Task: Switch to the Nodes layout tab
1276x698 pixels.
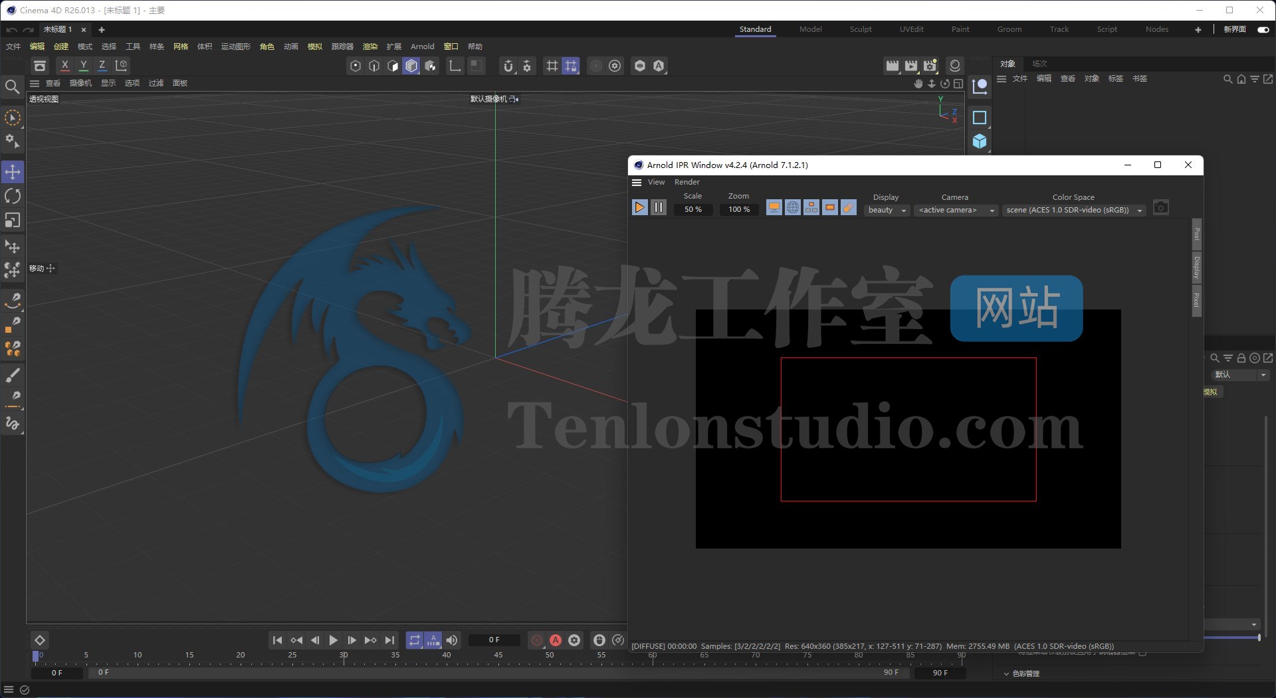Action: pos(1156,29)
